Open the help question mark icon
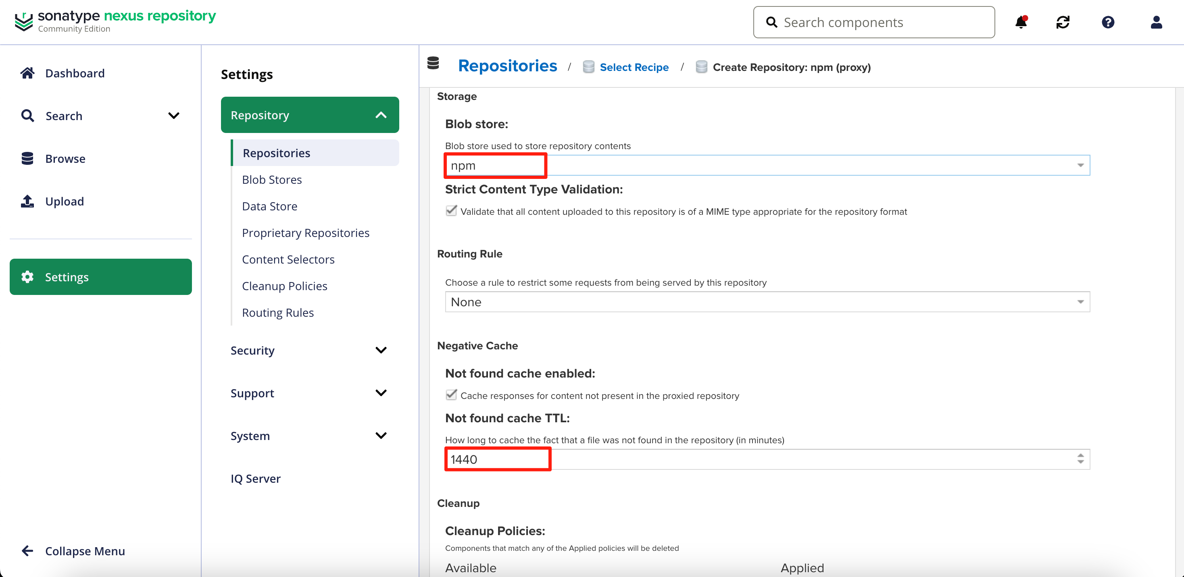 [x=1108, y=22]
